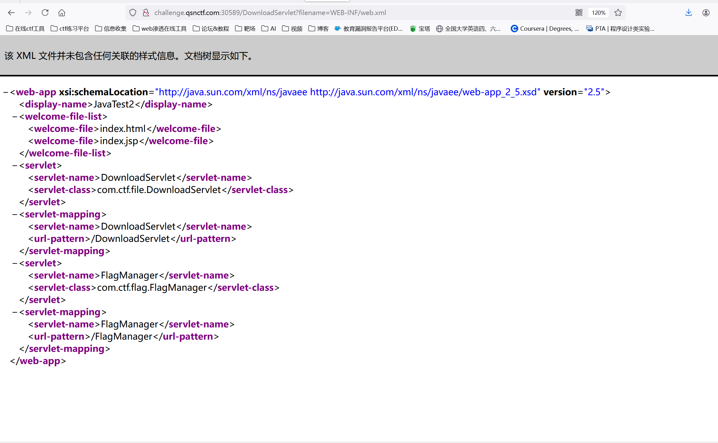Reset the 120% zoom level indicator
This screenshot has width=718, height=443.
pos(598,13)
